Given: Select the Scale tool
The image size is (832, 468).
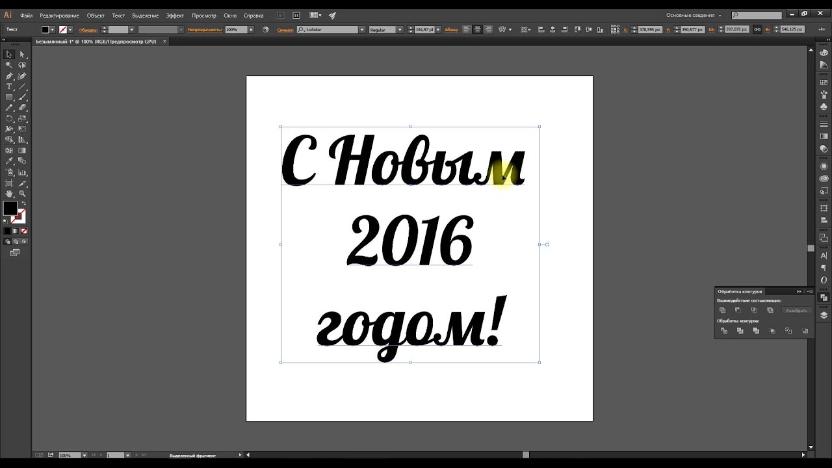Looking at the screenshot, I should [x=22, y=118].
